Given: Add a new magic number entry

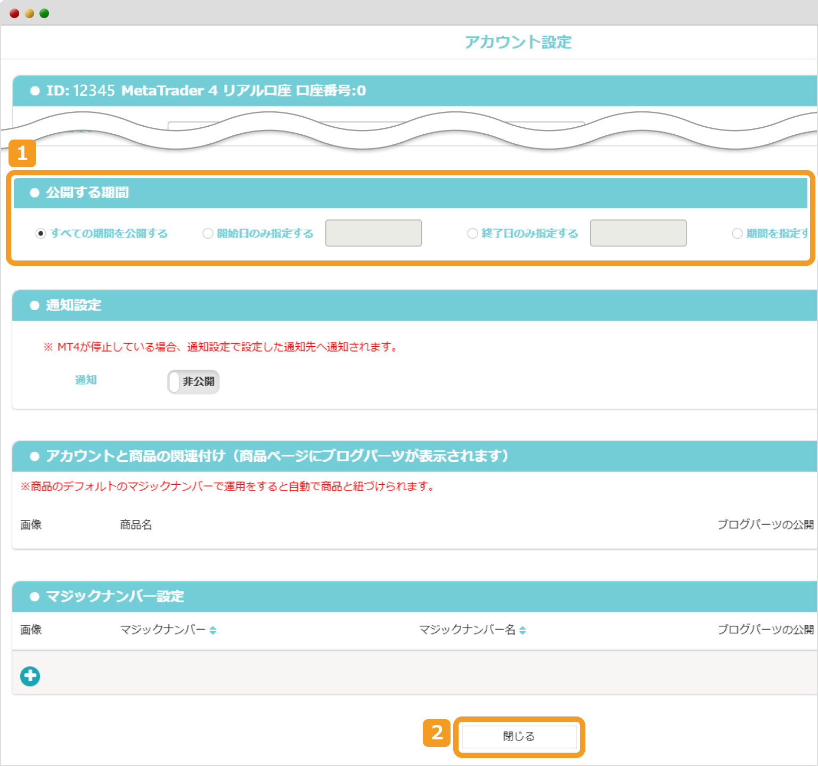Looking at the screenshot, I should [30, 676].
